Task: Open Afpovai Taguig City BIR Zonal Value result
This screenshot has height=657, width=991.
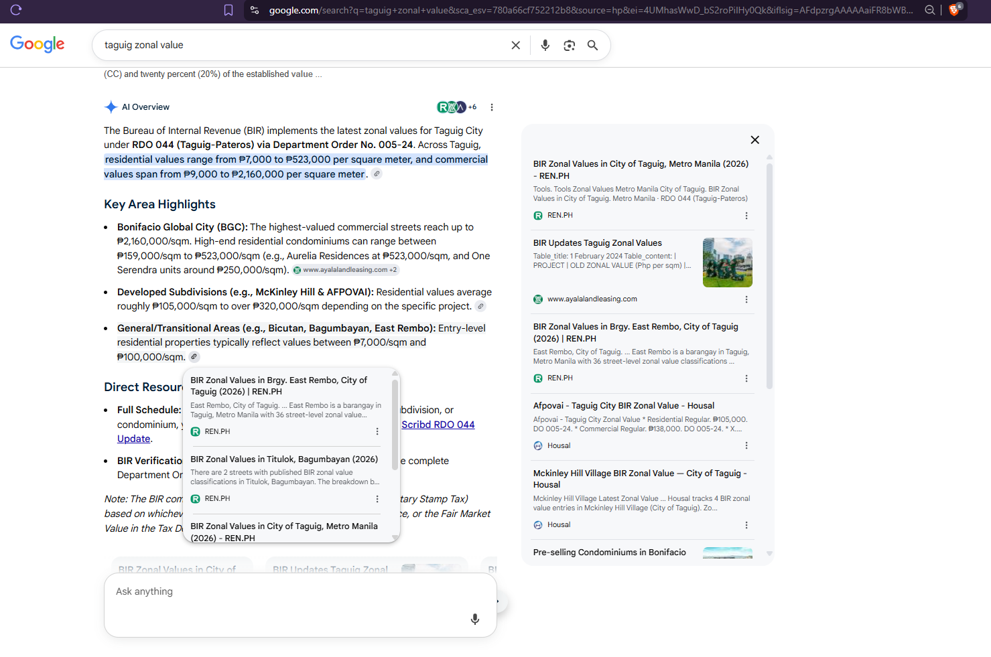Action: (x=624, y=406)
